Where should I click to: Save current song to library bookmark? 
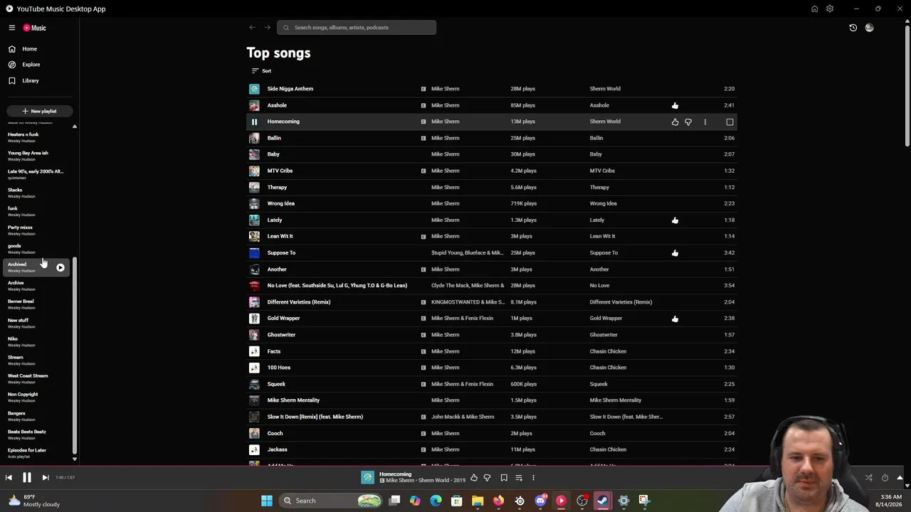tap(504, 478)
